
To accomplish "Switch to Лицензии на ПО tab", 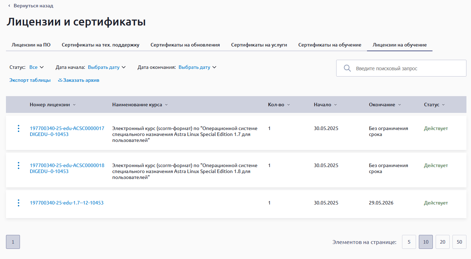I will pos(31,45).
